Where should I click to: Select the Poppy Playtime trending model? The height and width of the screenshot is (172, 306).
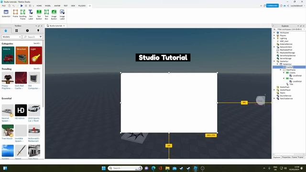pos(8,80)
